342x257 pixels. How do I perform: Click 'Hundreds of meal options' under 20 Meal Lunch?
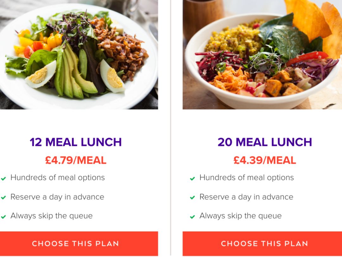[247, 178]
